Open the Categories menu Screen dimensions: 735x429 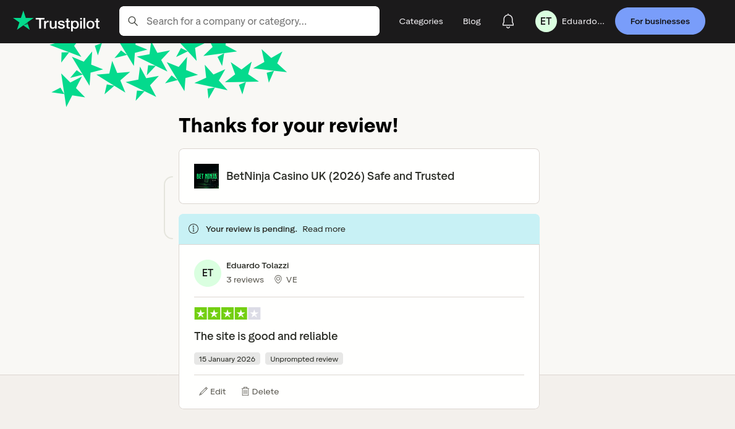pyautogui.click(x=421, y=21)
